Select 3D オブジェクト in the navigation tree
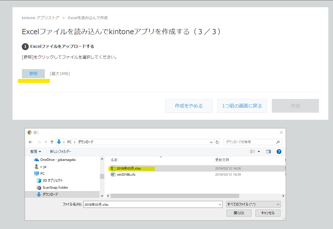333x229 pixels. pyautogui.click(x=53, y=180)
